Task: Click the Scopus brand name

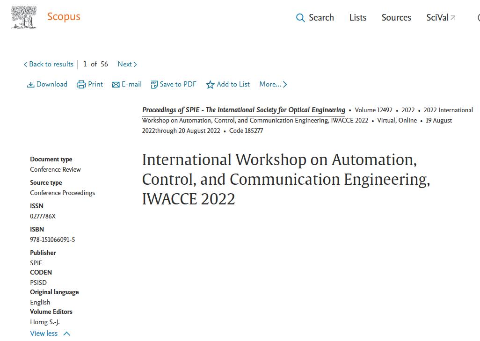Action: click(64, 17)
